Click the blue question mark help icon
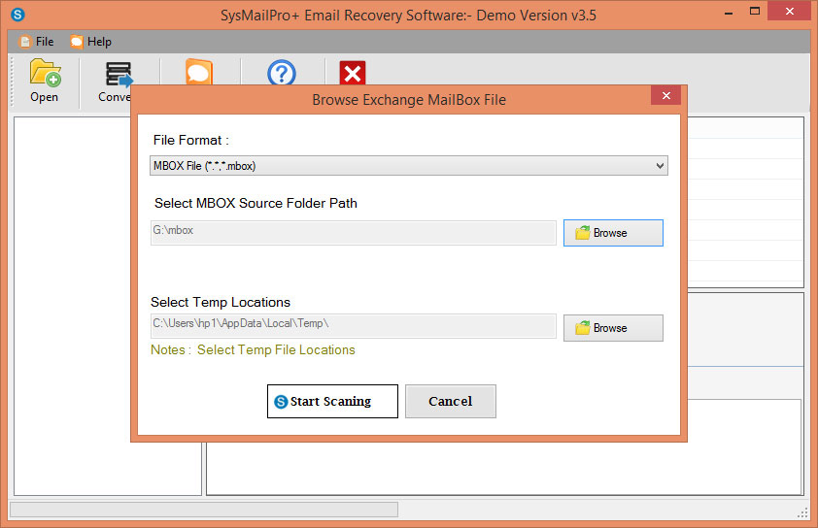The height and width of the screenshot is (528, 818). 281,74
